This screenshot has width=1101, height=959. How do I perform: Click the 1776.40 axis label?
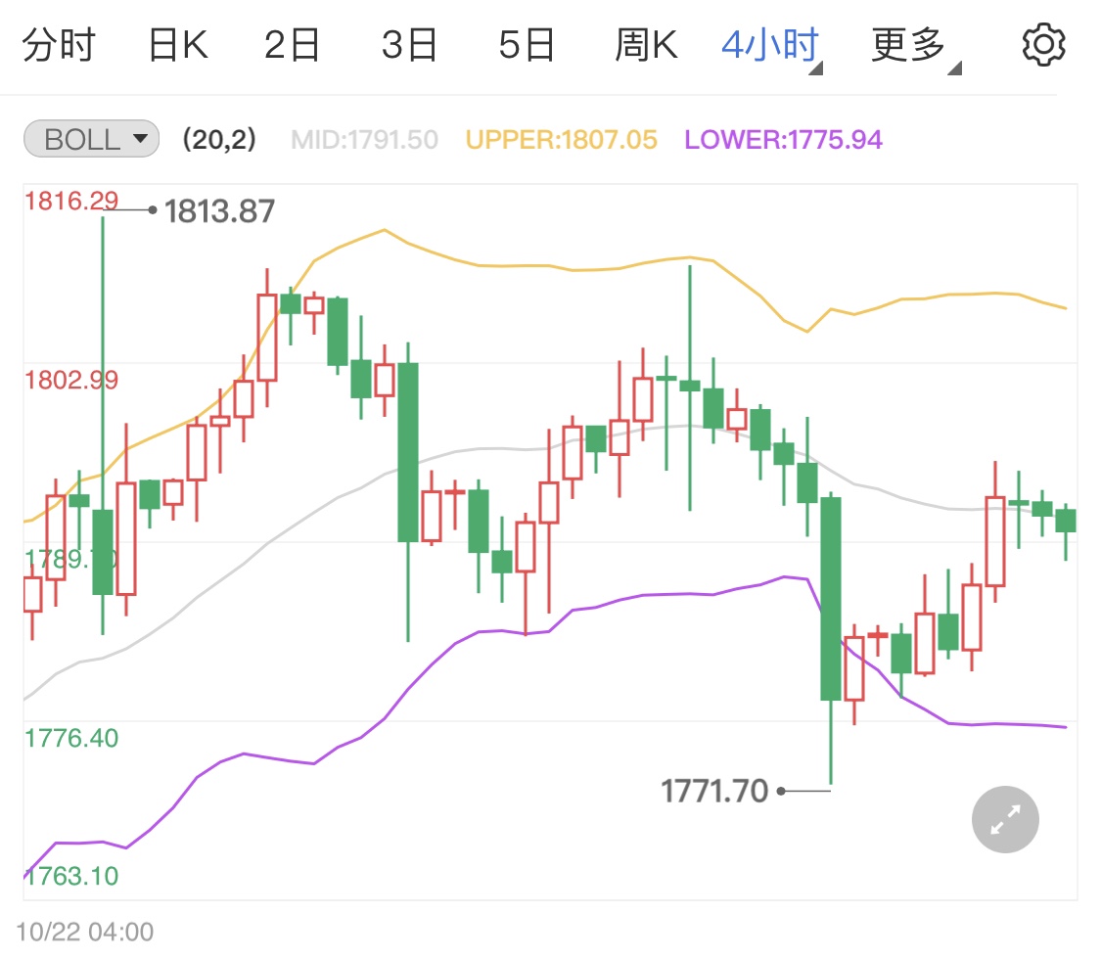point(70,739)
